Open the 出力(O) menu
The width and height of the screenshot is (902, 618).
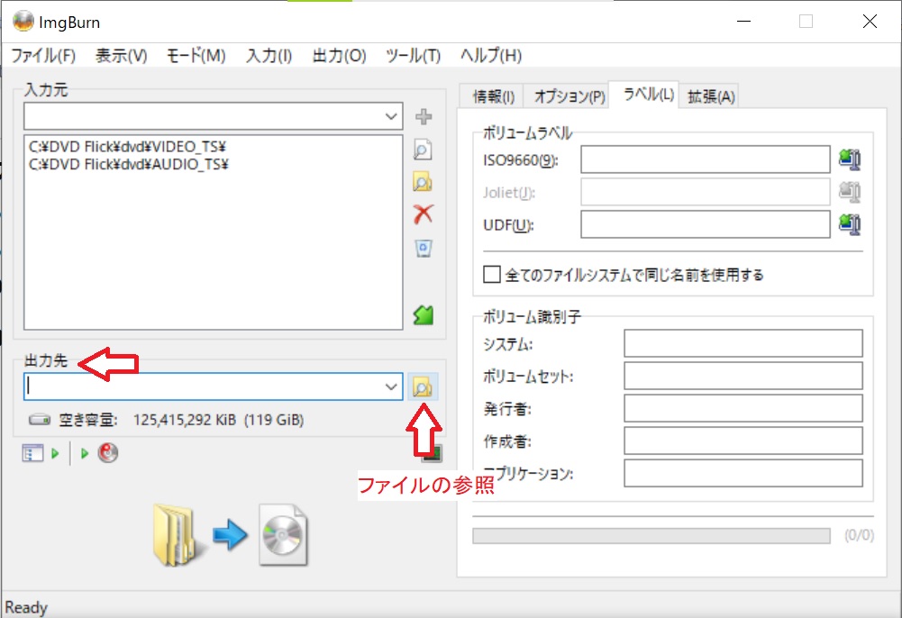(340, 56)
